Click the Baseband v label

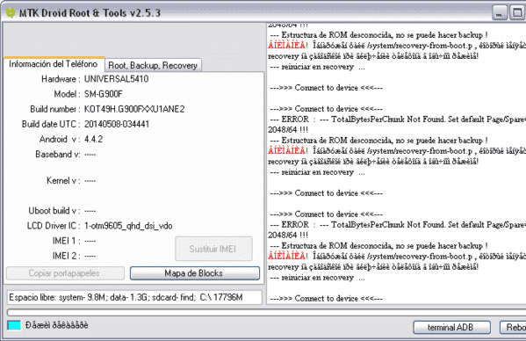(x=58, y=155)
